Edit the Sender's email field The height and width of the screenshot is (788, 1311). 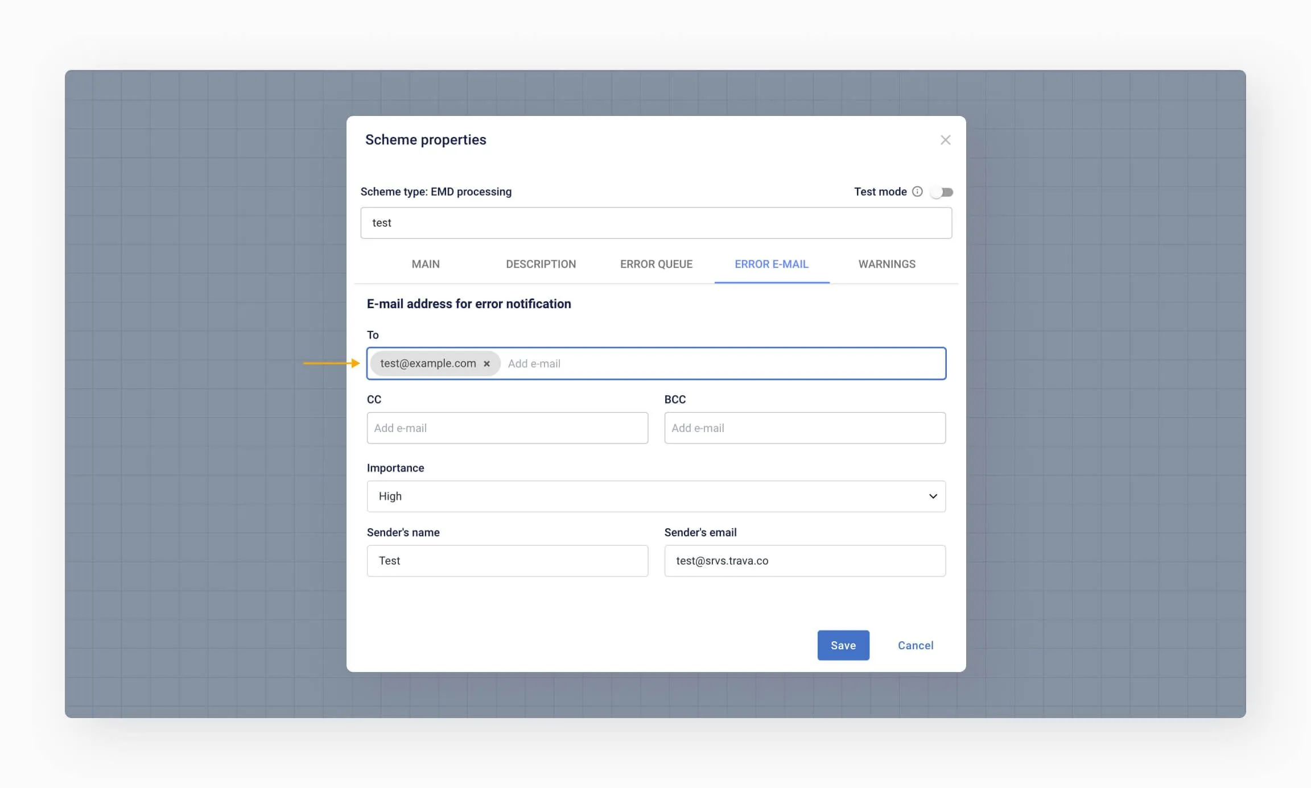point(805,561)
